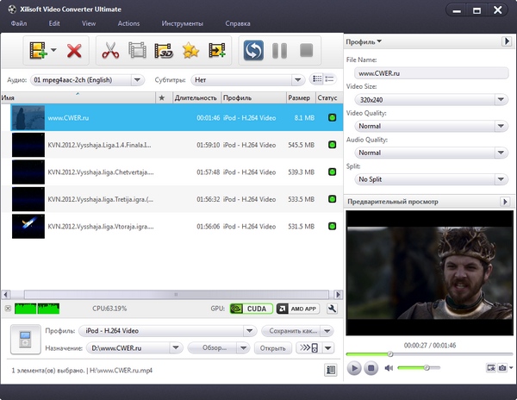Click the Обзор browse button
This screenshot has height=400, width=517.
tap(209, 348)
